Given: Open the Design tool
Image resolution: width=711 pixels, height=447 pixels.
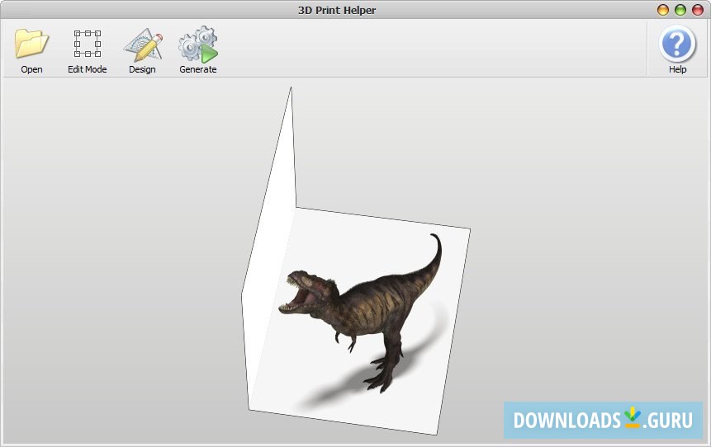Looking at the screenshot, I should pos(142,49).
